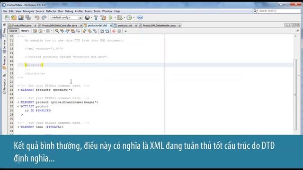Screen dimensions: 303x170
Task: Open the Debug menu
Action: point(69,11)
